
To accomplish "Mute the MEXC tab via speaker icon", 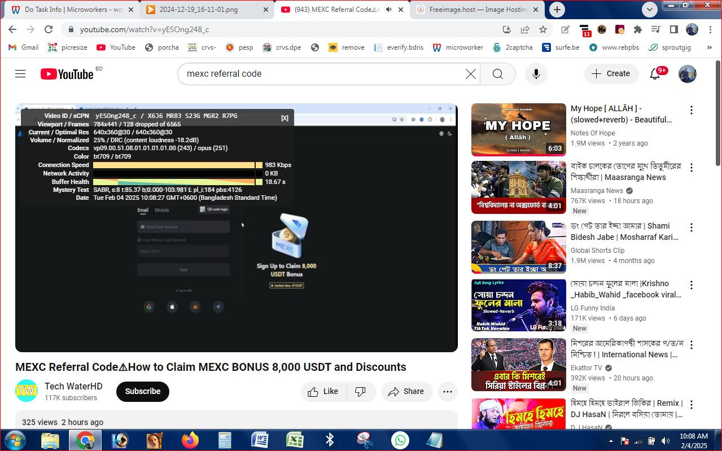I will [x=388, y=10].
